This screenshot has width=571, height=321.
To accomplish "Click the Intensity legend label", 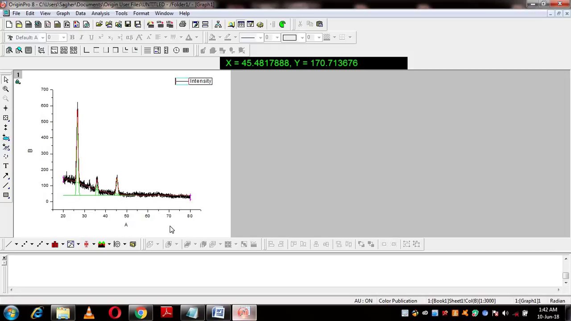I will [x=200, y=81].
